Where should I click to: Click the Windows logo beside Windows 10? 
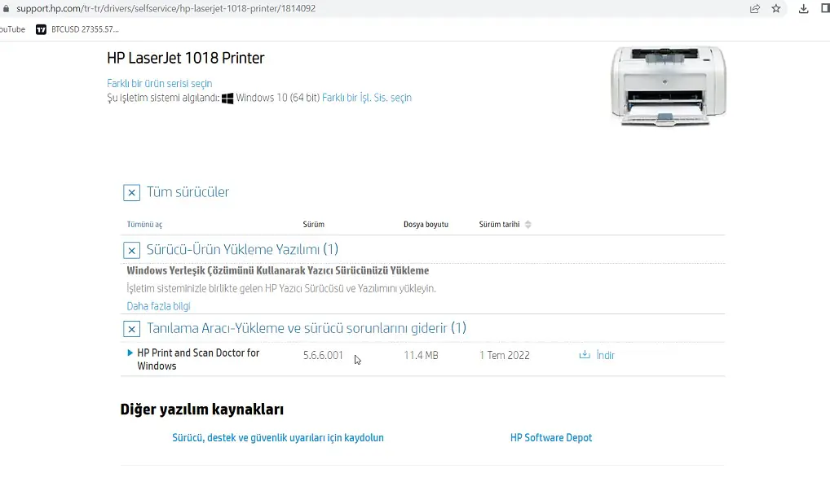pos(226,97)
